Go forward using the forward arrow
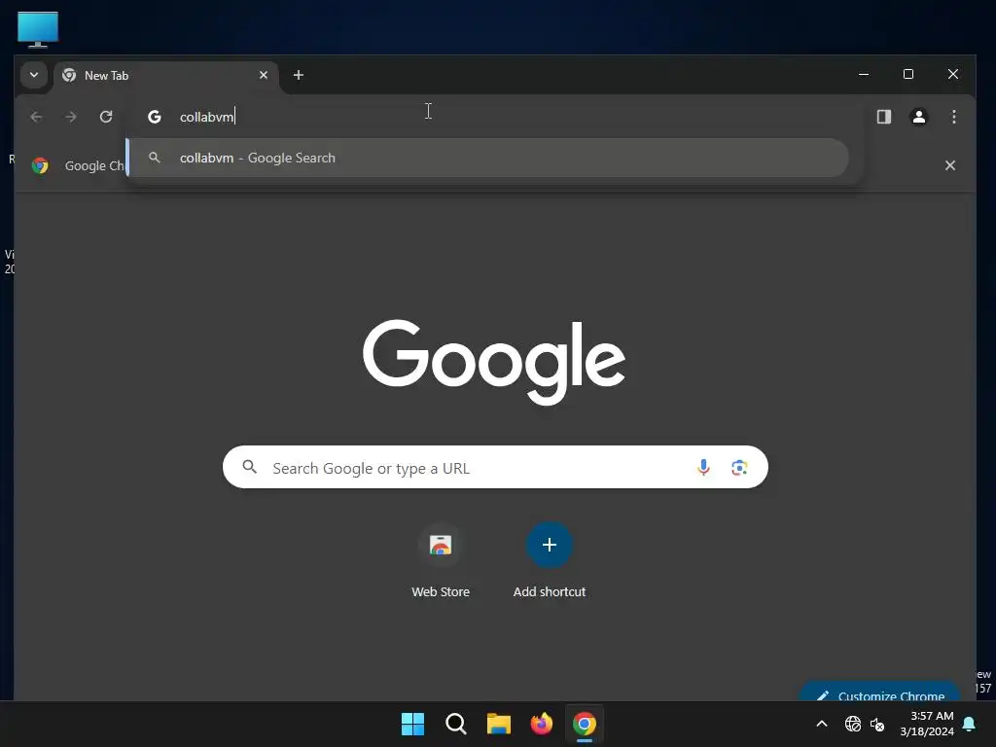Screen dimensions: 996x747 pos(71,117)
